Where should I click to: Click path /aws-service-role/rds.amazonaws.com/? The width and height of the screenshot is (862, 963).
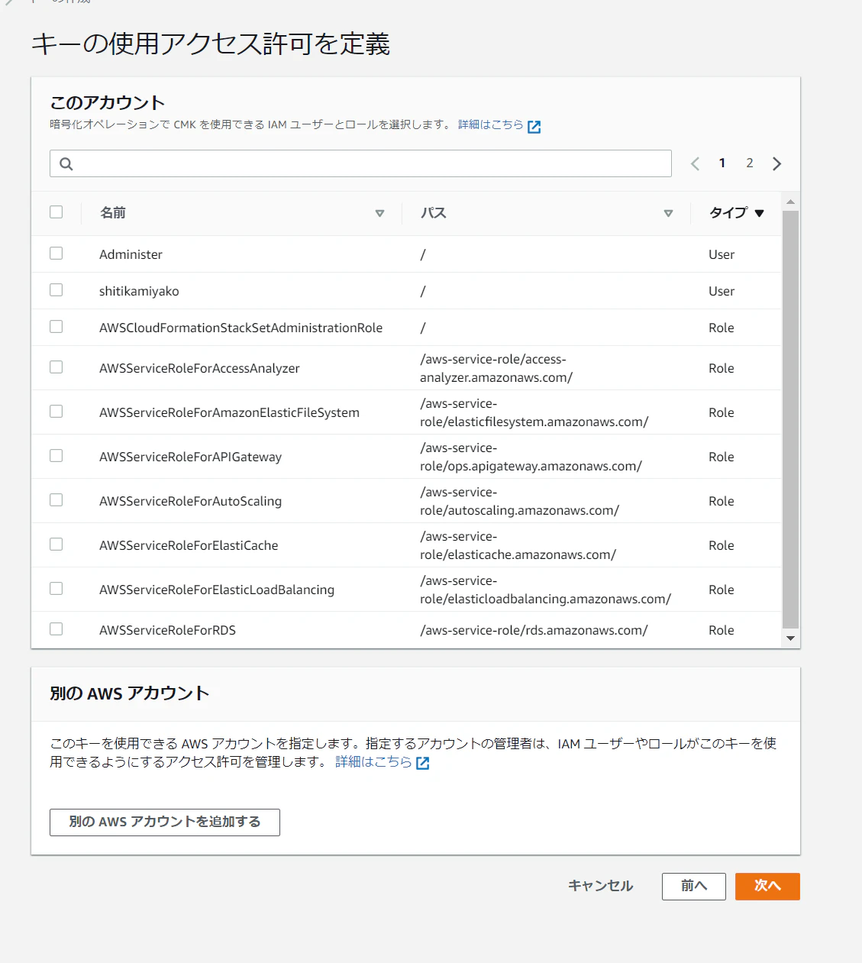tap(534, 630)
